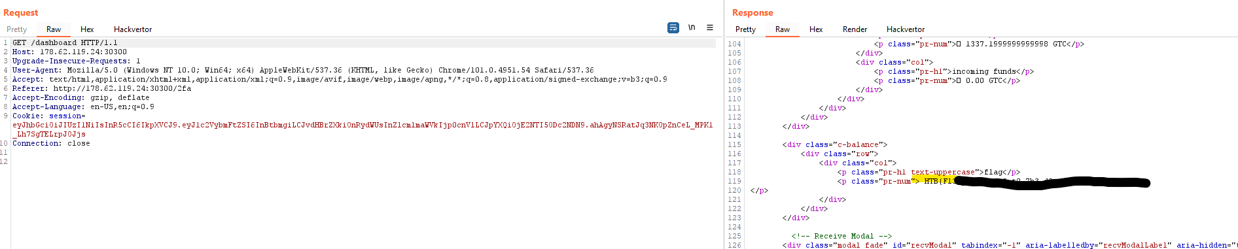Click the GET /dashboard request line
The height and width of the screenshot is (249, 1238).
coord(65,42)
